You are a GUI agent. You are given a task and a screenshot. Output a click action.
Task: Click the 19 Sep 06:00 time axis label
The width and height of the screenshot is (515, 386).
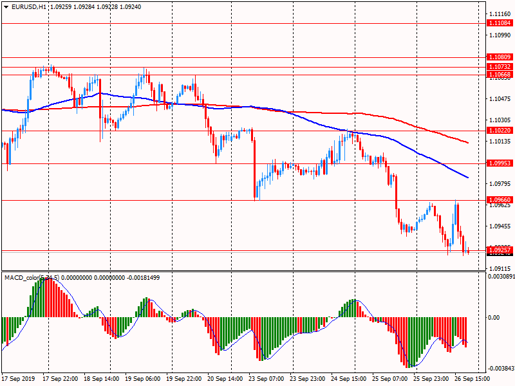coord(142,379)
